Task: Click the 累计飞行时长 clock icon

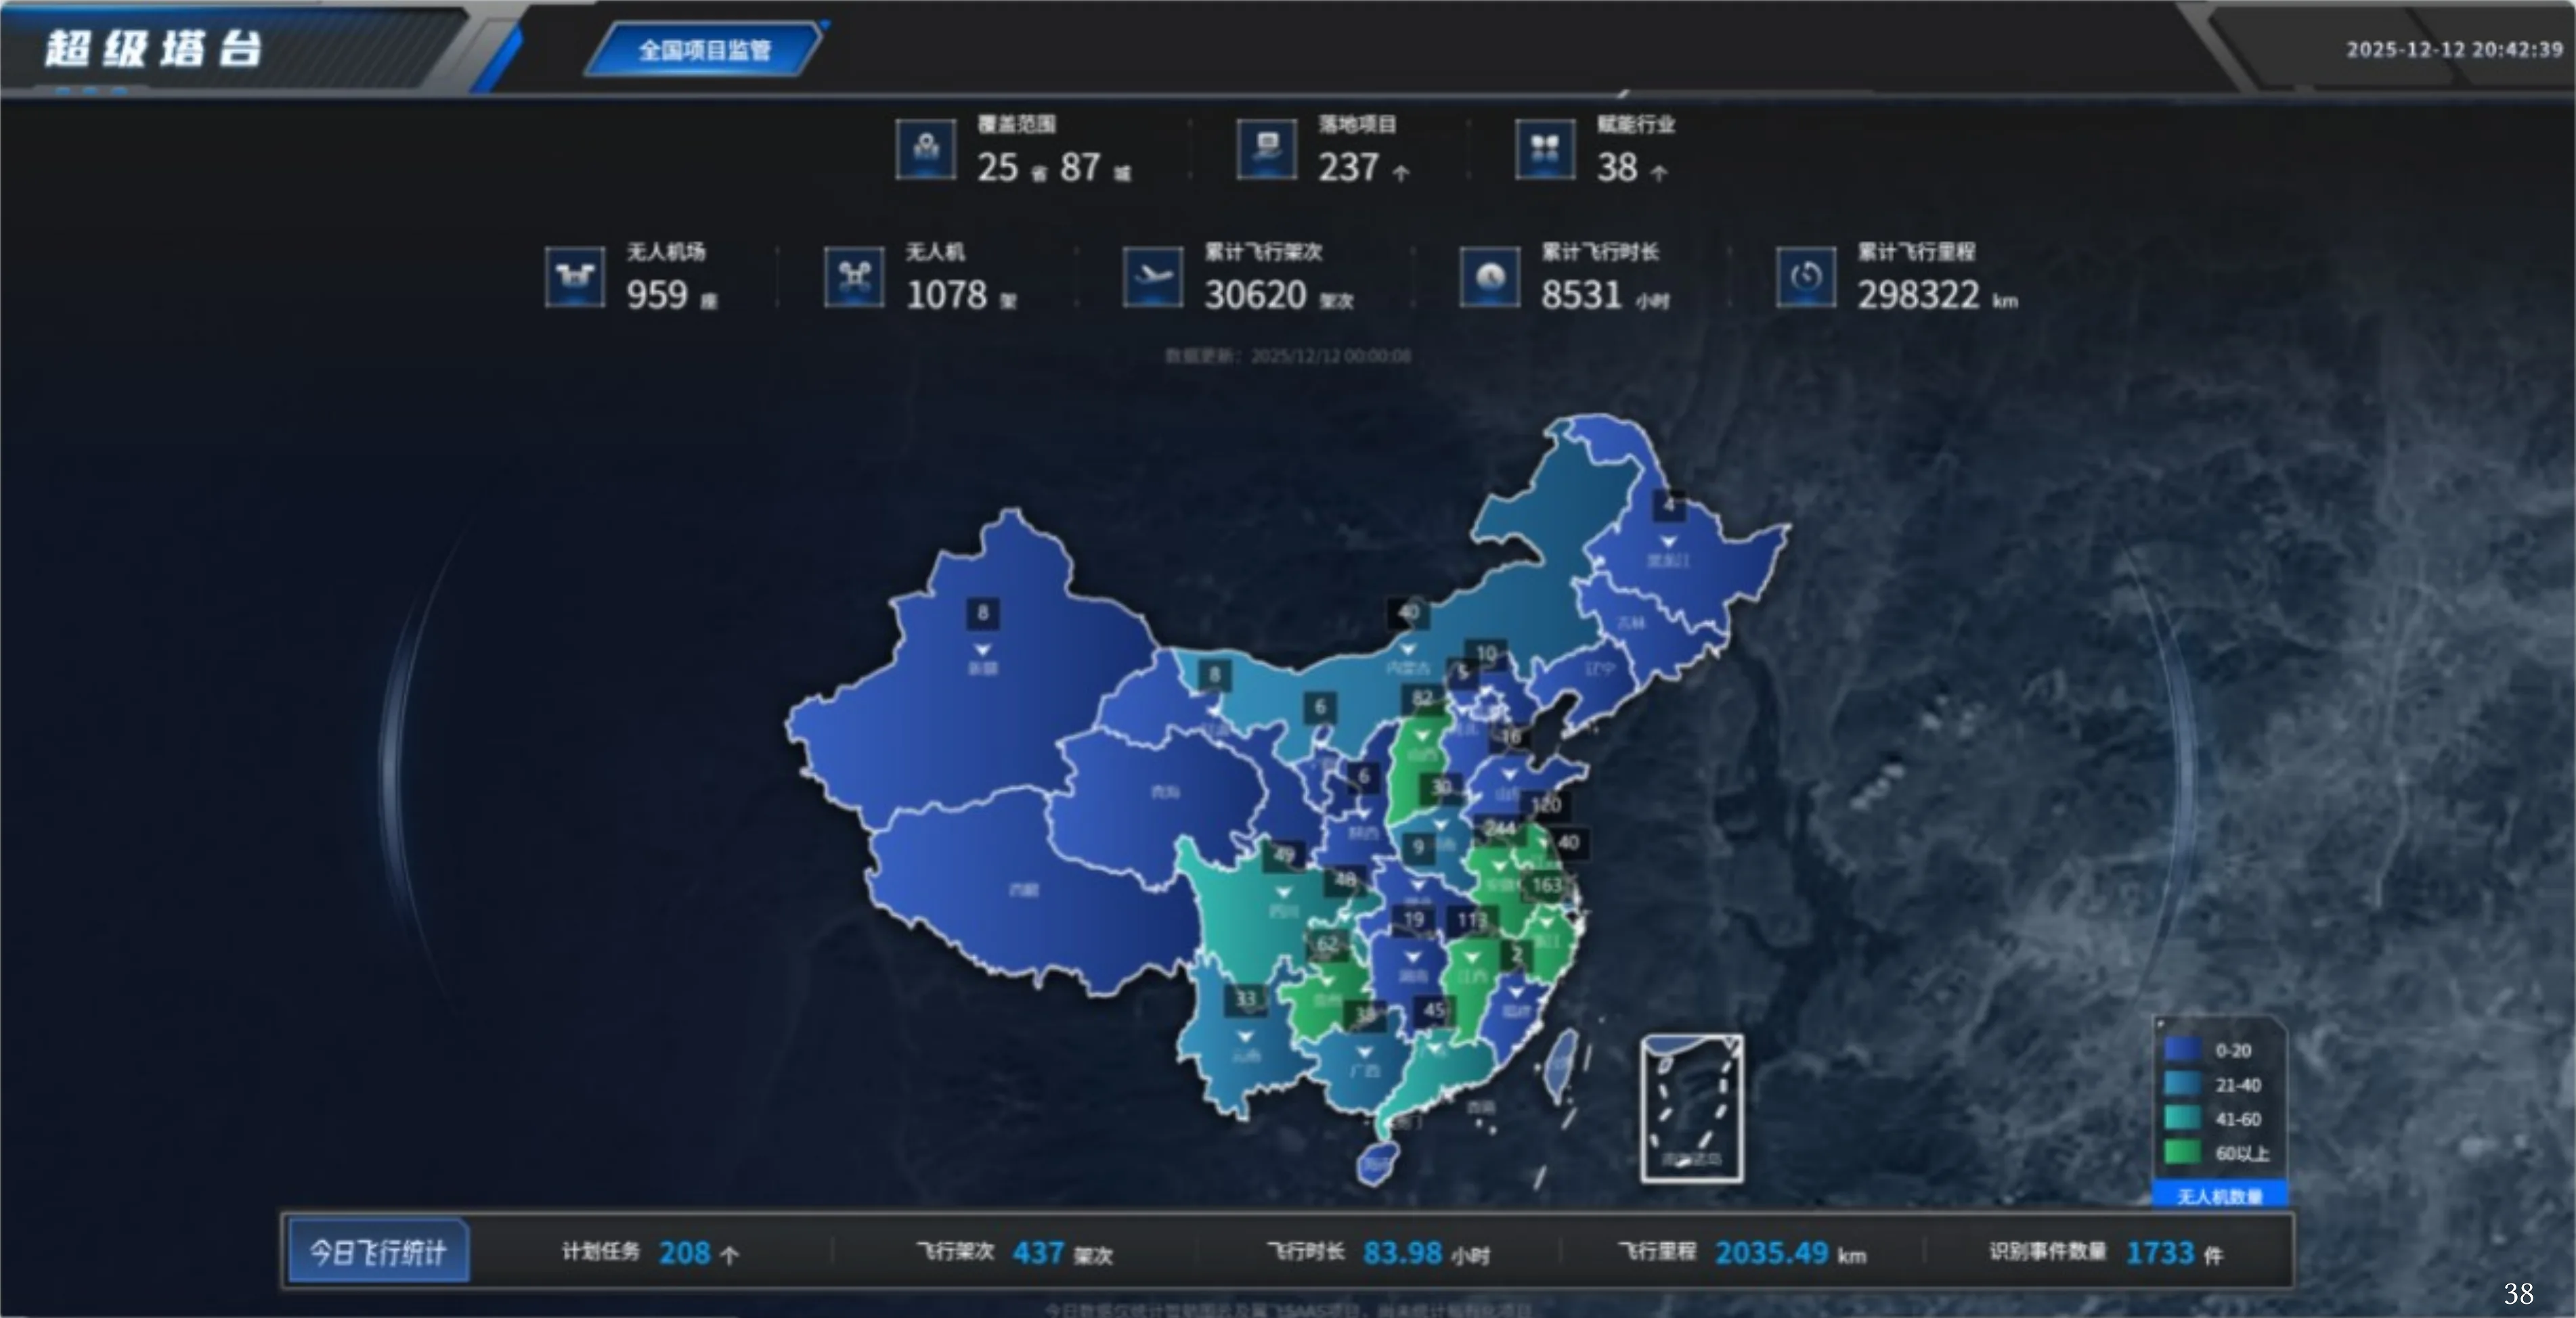Action: pos(1490,277)
